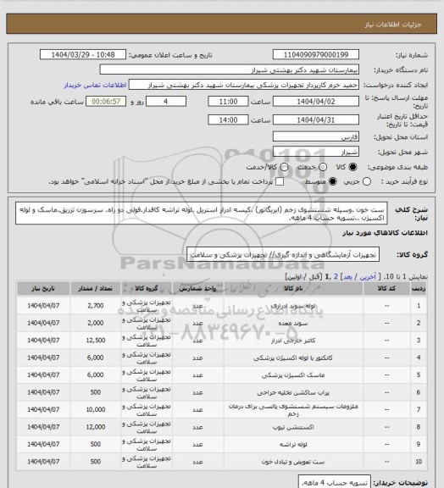Click quantity 12,500 in row 3
This screenshot has width=444, height=488.
(x=95, y=341)
